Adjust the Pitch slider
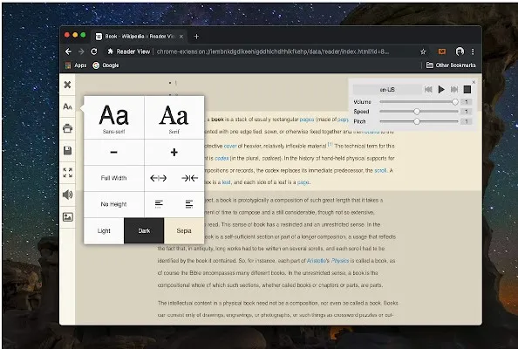The width and height of the screenshot is (518, 349). coord(419,121)
